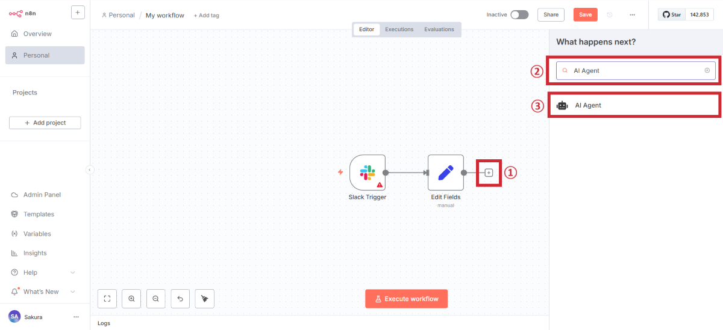Screen dimensions: 723x330
Task: Click the Slack Trigger node icon
Action: pos(367,173)
